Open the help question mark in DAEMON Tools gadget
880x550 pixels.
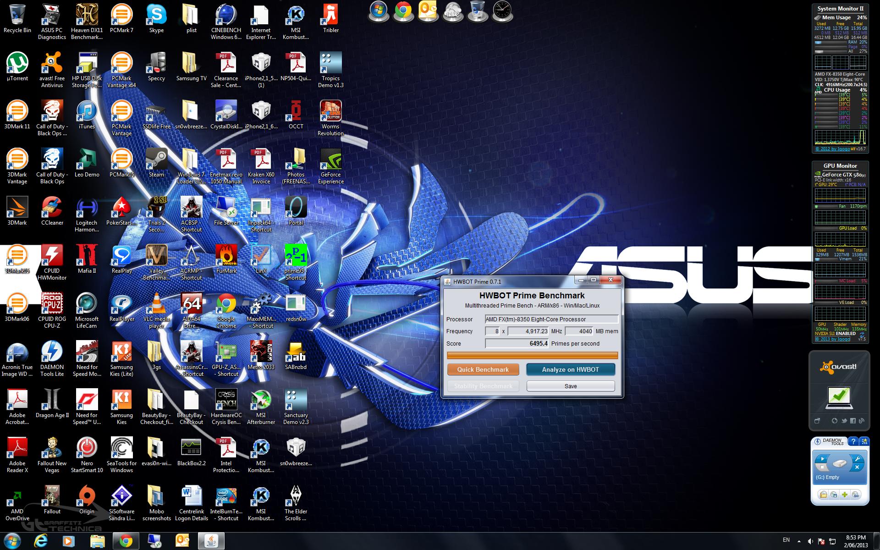click(x=853, y=441)
